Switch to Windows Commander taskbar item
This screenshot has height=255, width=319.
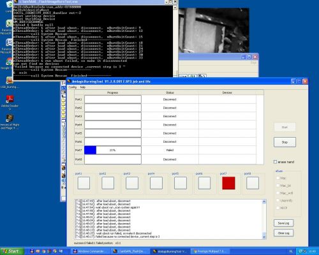point(90,251)
